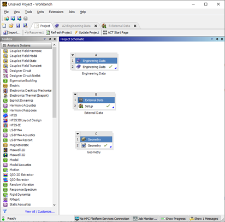Click the Geometry cell icon in row 2
Screen dimensions: 225x222
click(84, 145)
